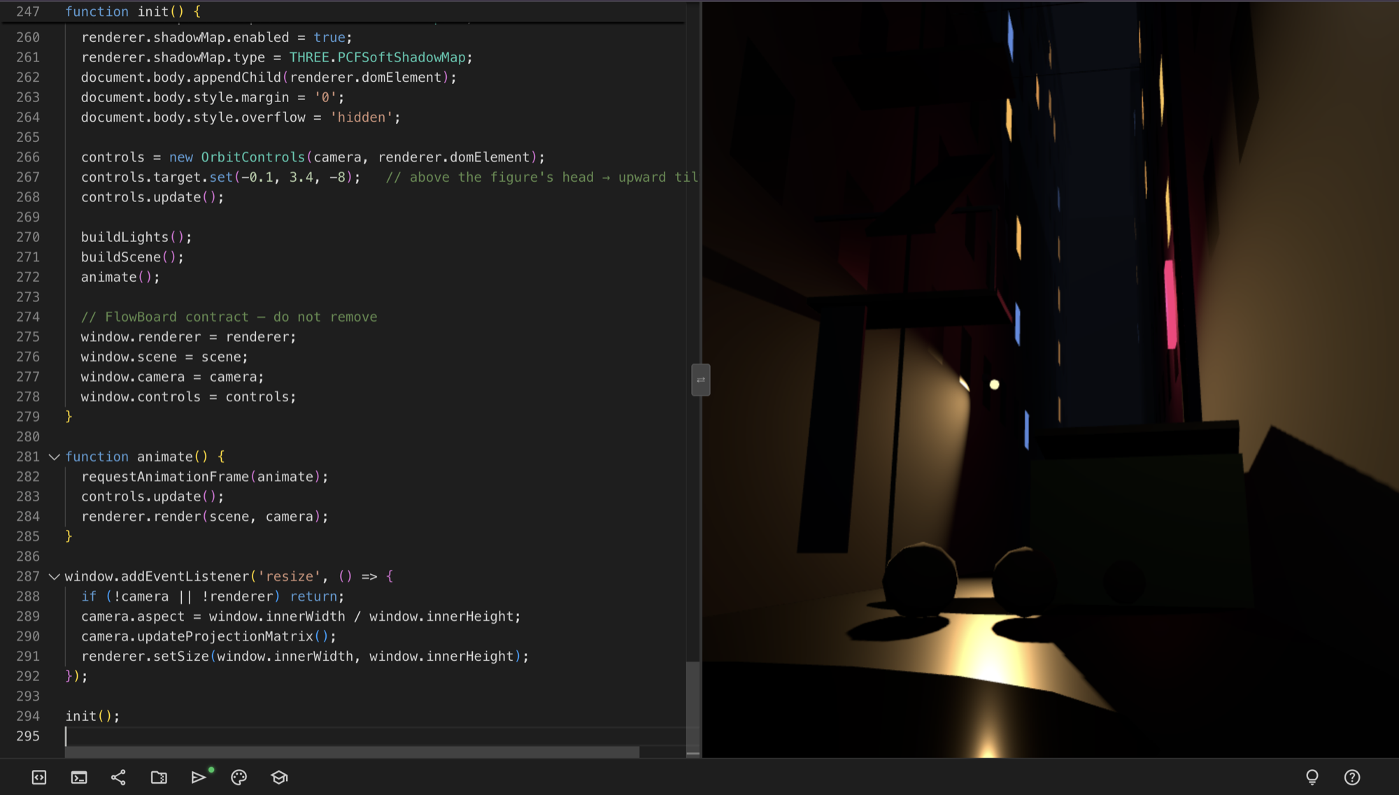Click the sticky header 'function init() {'
Screen dimensions: 1399x795
pyautogui.click(x=133, y=12)
